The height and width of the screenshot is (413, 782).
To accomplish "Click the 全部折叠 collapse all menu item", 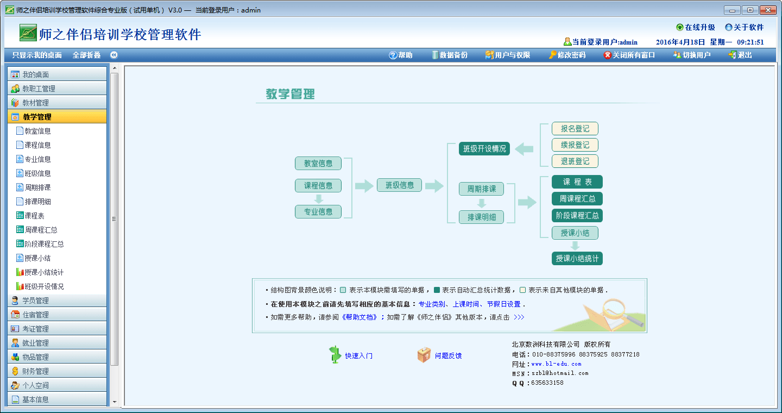I will (x=86, y=55).
